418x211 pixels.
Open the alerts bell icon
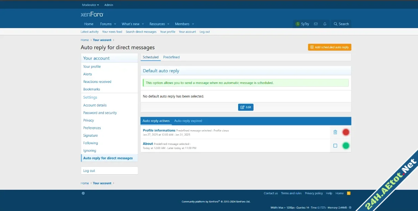(325, 24)
